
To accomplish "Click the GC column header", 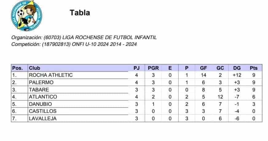I will [220, 68].
